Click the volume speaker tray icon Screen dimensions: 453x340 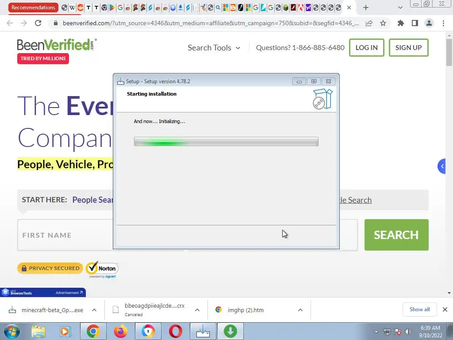(408, 332)
